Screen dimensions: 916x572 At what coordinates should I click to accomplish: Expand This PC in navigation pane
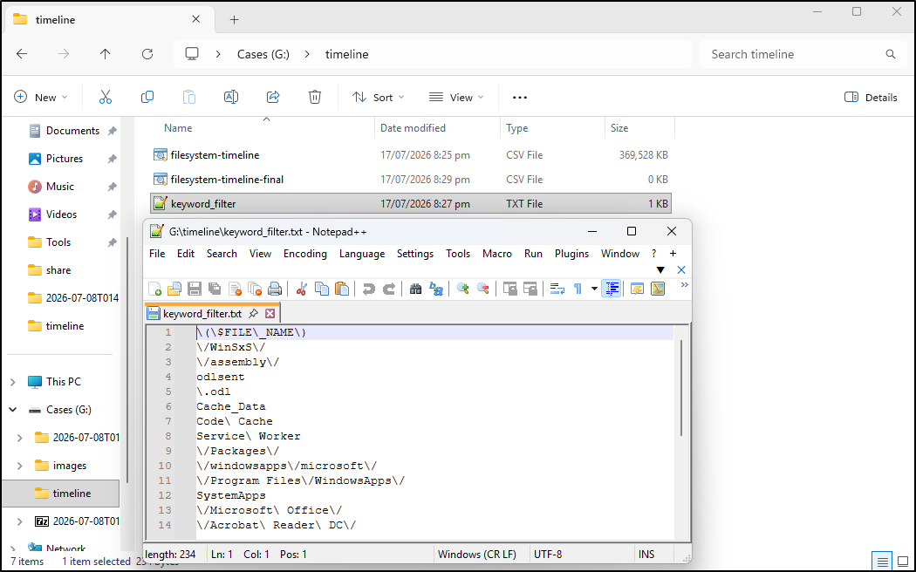coord(13,382)
